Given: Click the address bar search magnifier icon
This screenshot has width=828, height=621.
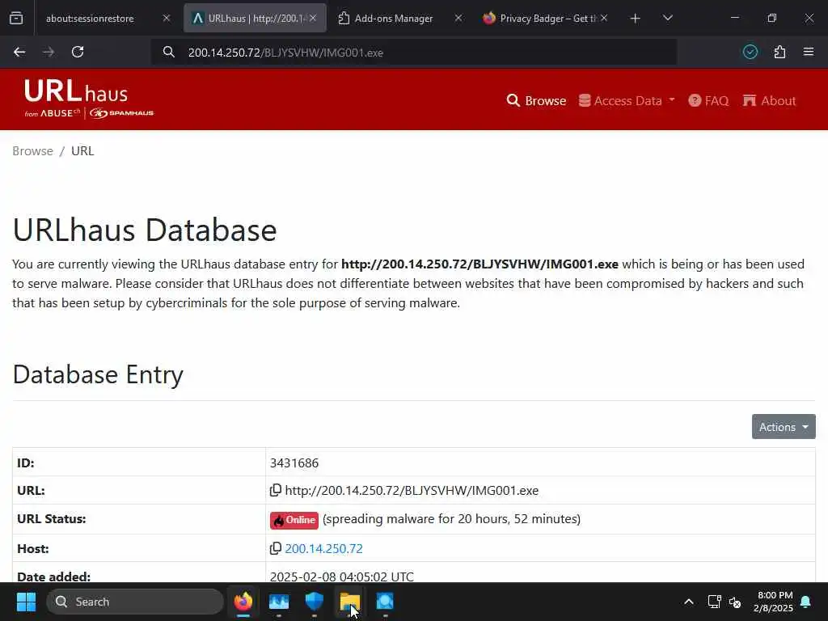Looking at the screenshot, I should tap(168, 52).
